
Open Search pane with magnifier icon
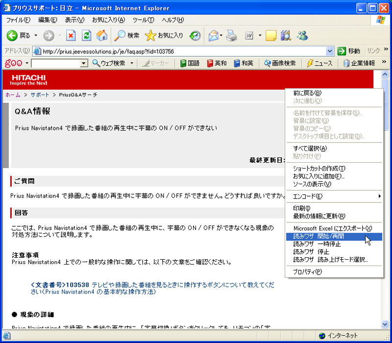pyautogui.click(x=120, y=35)
